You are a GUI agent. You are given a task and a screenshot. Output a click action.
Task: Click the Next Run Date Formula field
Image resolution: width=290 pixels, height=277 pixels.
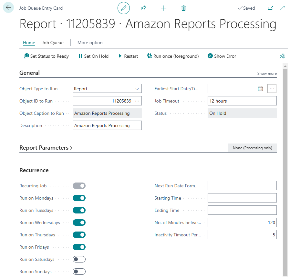click(242, 186)
